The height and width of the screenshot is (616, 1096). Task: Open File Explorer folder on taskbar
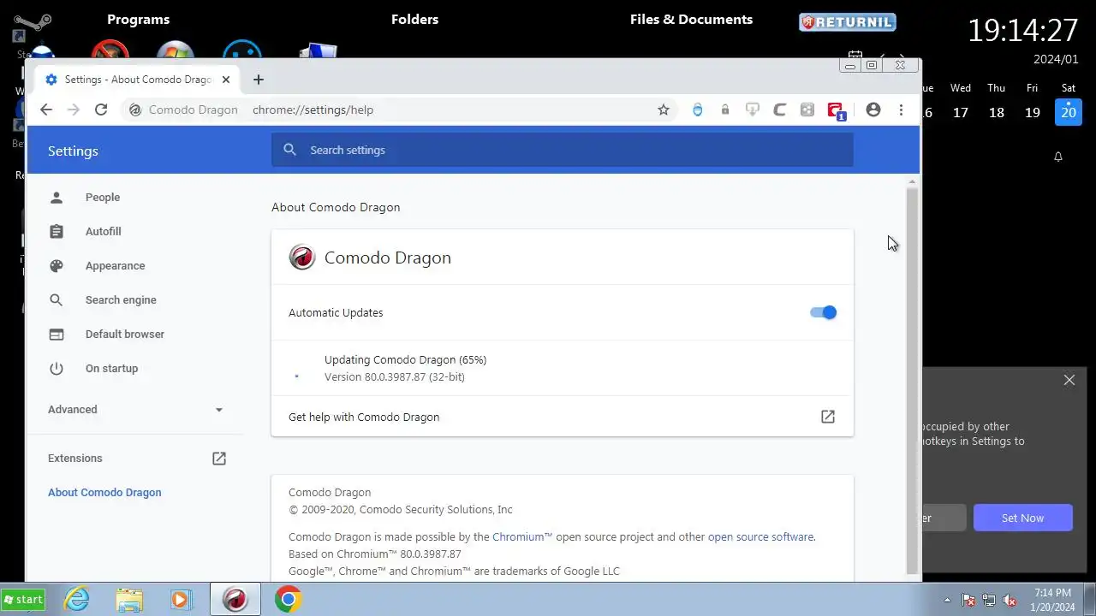[x=129, y=600]
